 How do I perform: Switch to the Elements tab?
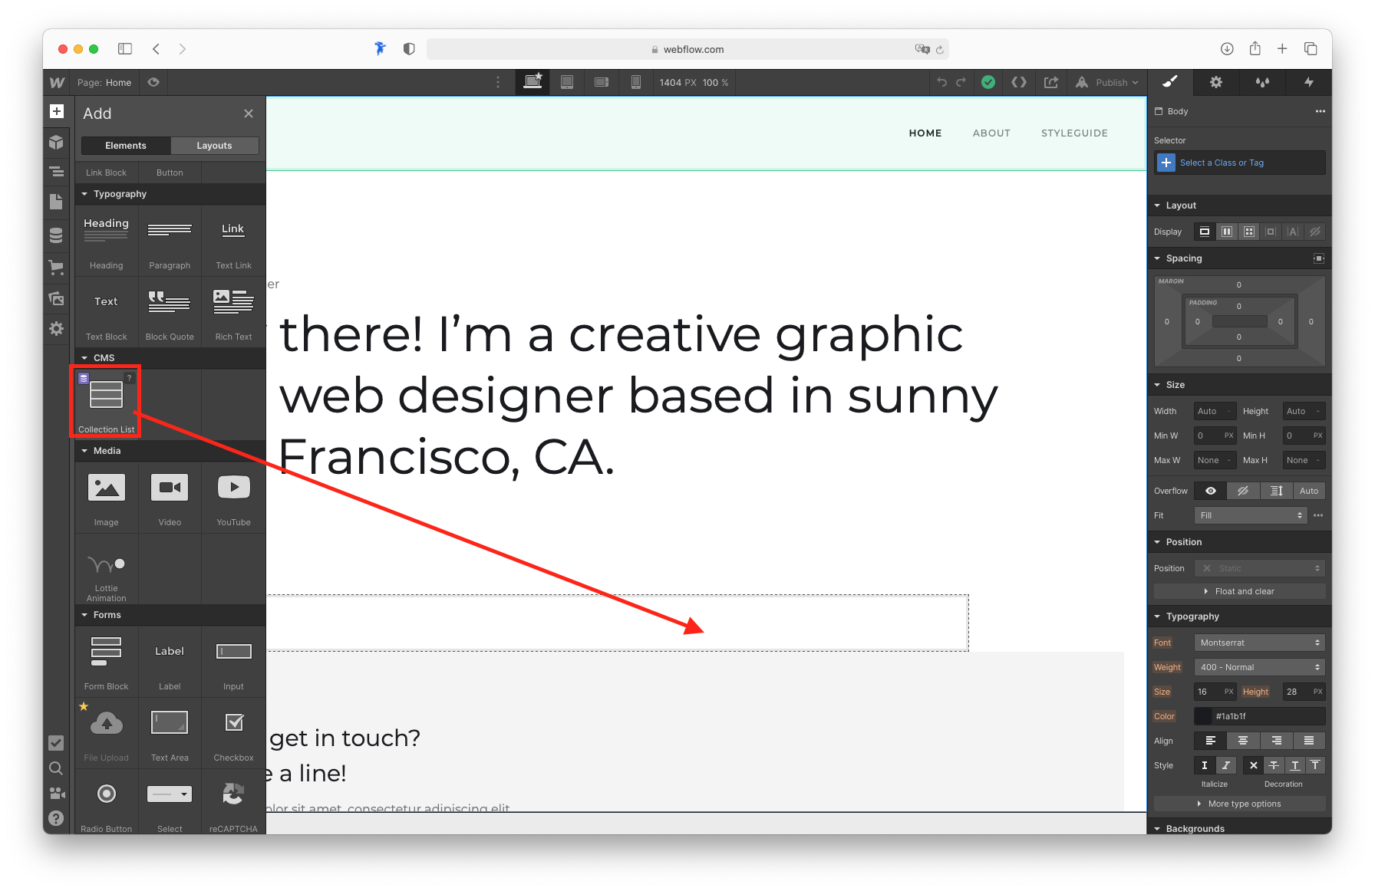(125, 145)
